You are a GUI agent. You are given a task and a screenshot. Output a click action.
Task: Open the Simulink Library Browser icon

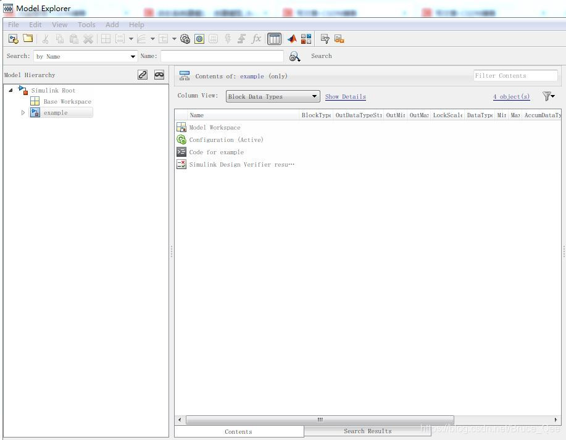tap(306, 39)
